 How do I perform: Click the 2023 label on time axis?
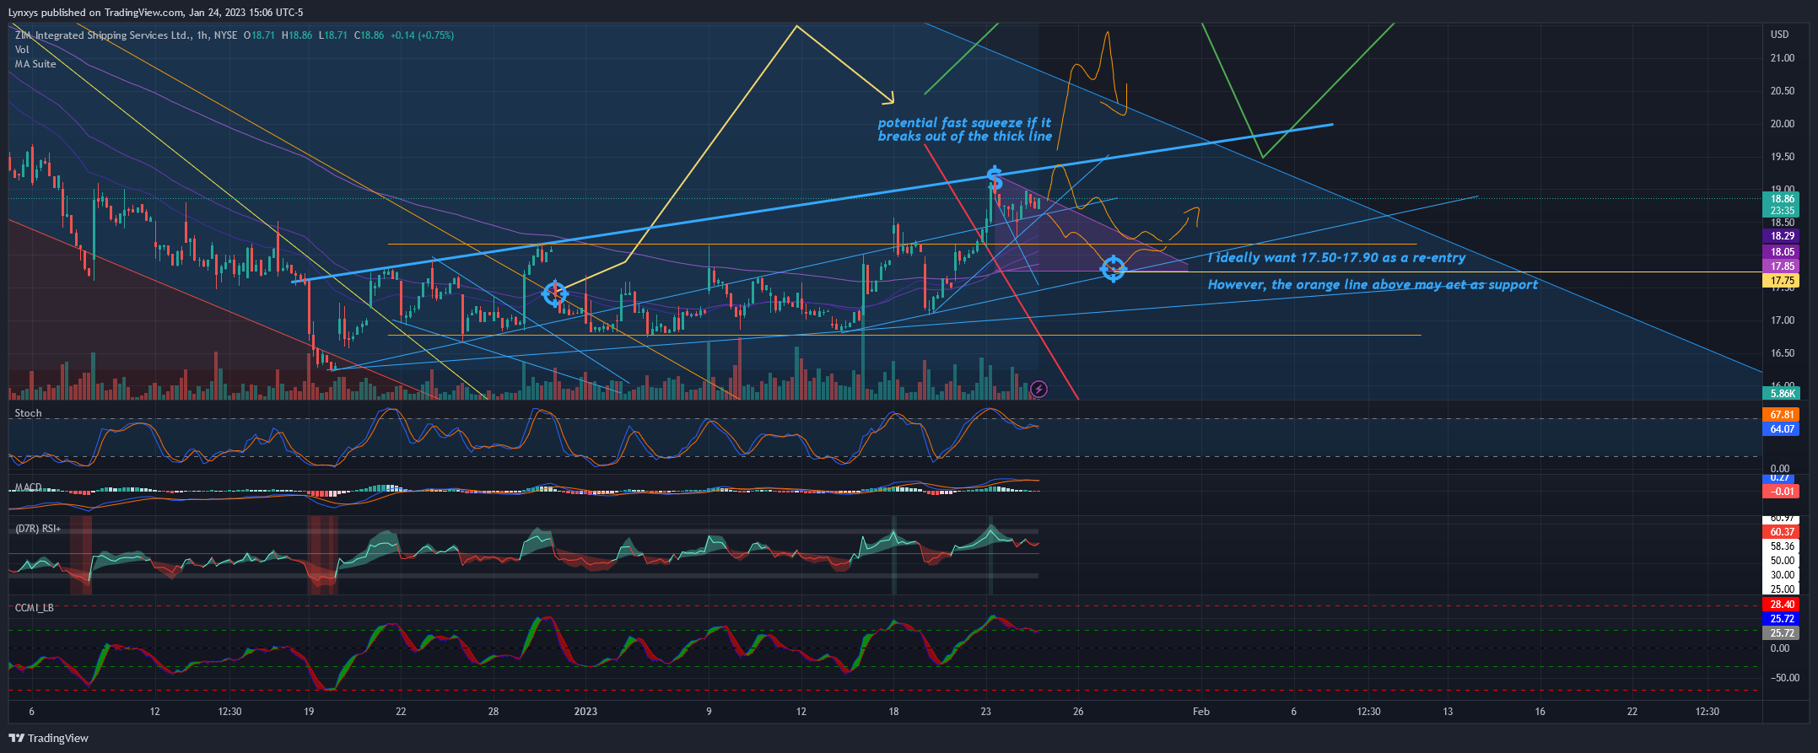pos(585,712)
